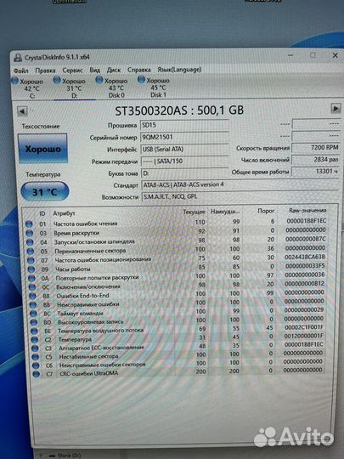This screenshot has width=344, height=459.
Task: Select the Аппаратное ECC-восстановление row
Action: pyautogui.click(x=178, y=346)
